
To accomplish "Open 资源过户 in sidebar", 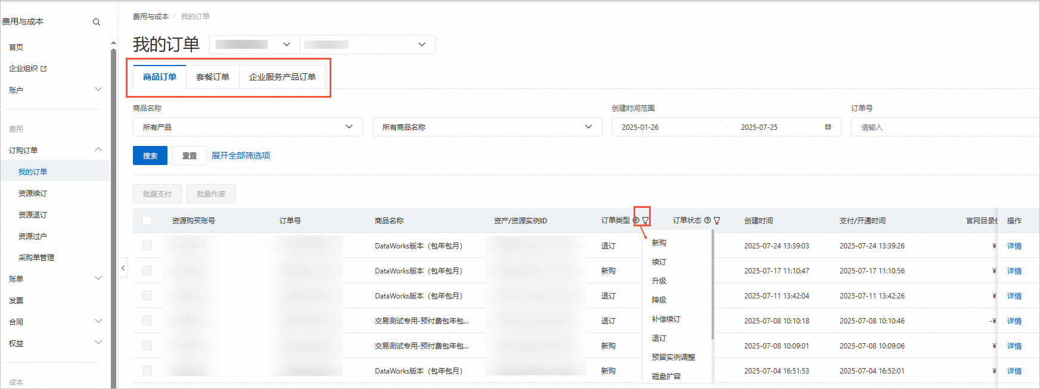I will point(33,236).
